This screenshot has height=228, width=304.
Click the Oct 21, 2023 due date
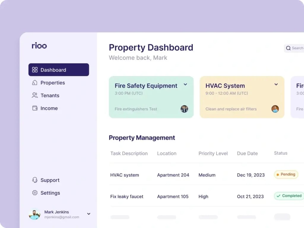(x=250, y=197)
